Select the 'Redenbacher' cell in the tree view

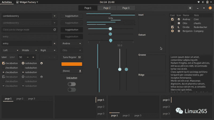200,27
